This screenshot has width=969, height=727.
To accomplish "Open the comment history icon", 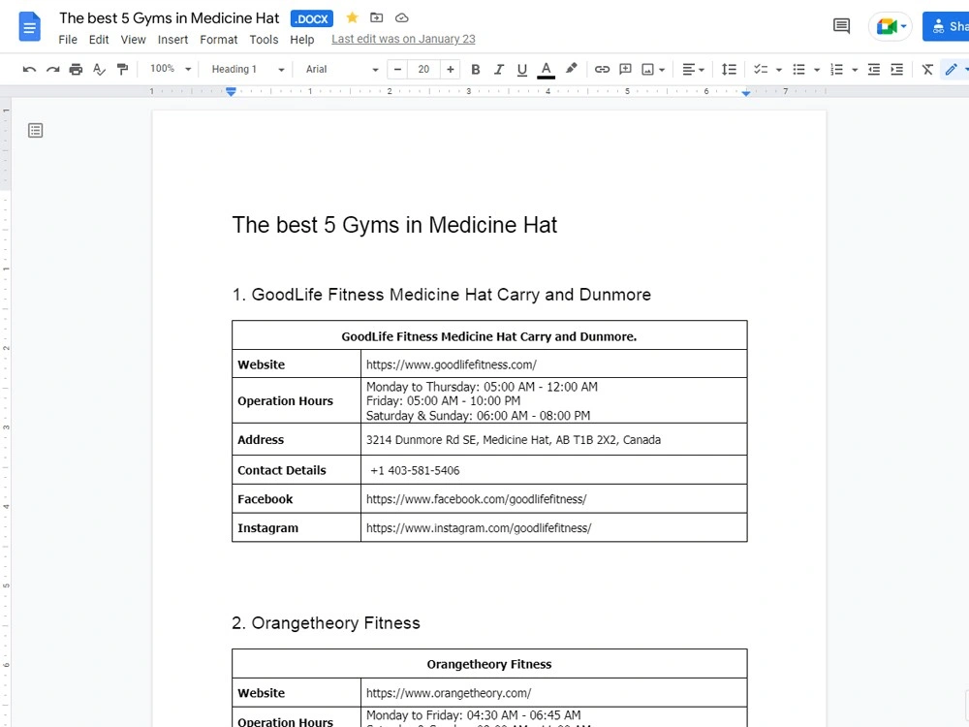I will pos(842,26).
